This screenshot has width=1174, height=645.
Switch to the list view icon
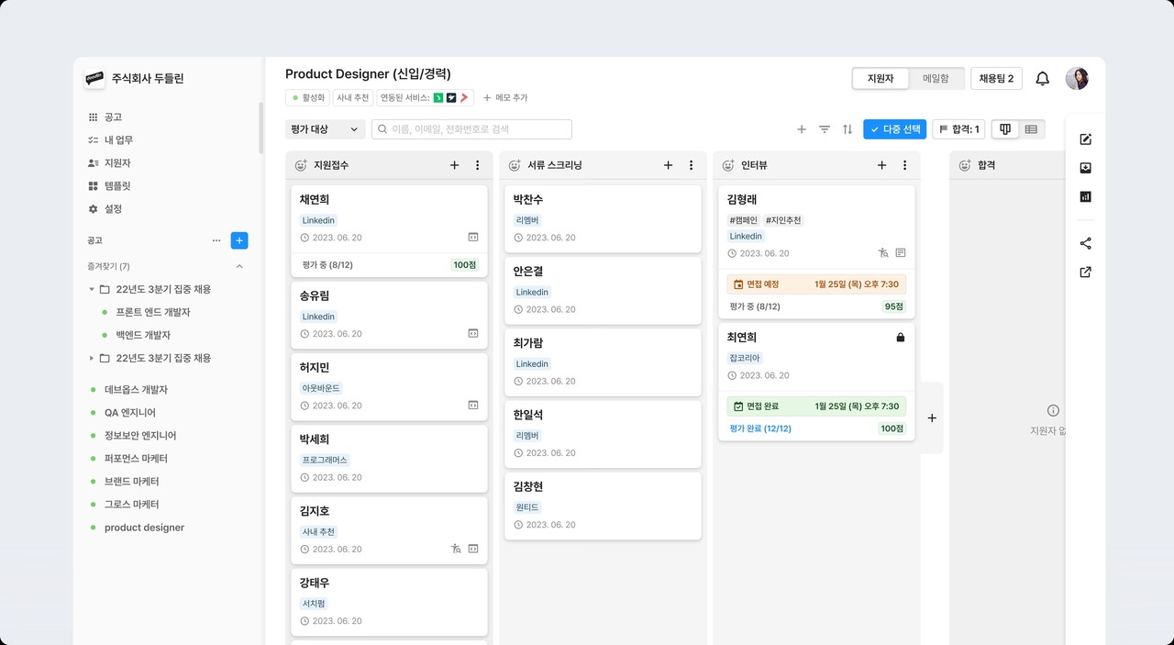point(1030,128)
